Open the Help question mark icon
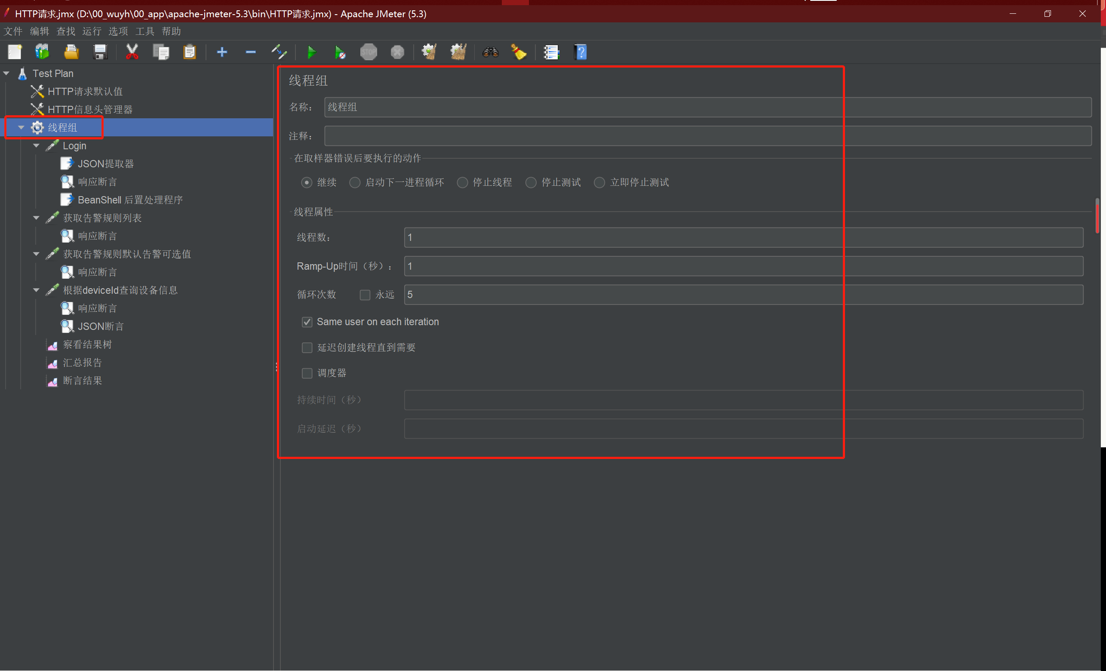 tap(581, 52)
